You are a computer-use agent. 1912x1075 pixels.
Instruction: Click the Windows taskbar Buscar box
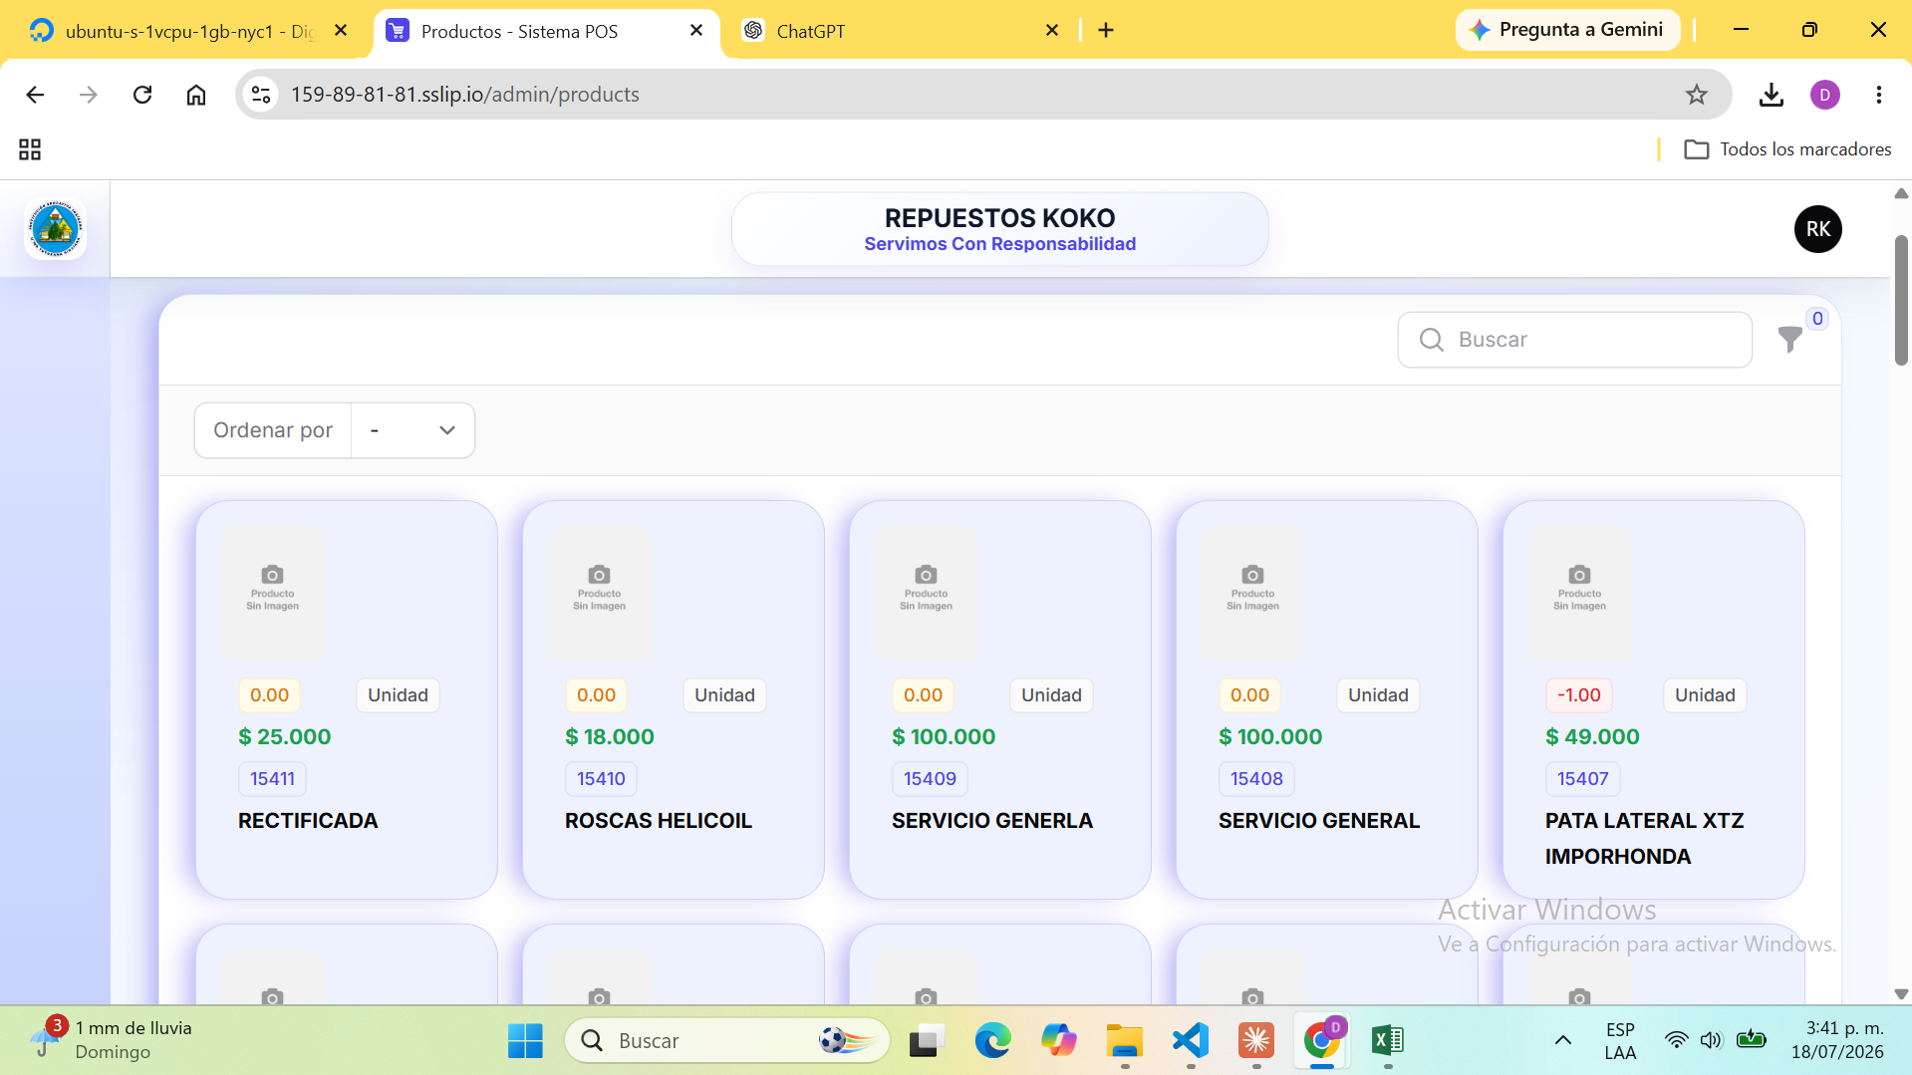[x=727, y=1041]
